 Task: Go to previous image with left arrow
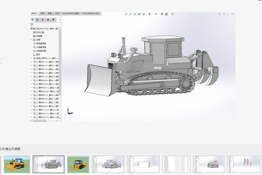tap(2, 61)
